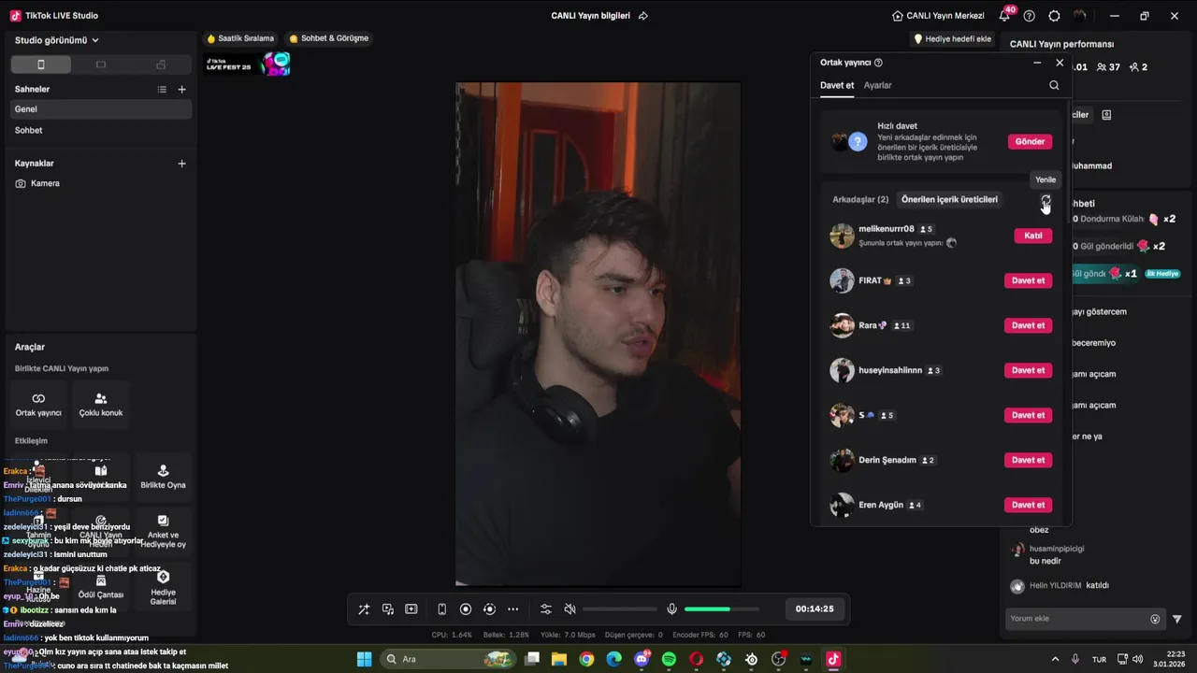
Task: Mute the microphone
Action: pyautogui.click(x=671, y=609)
